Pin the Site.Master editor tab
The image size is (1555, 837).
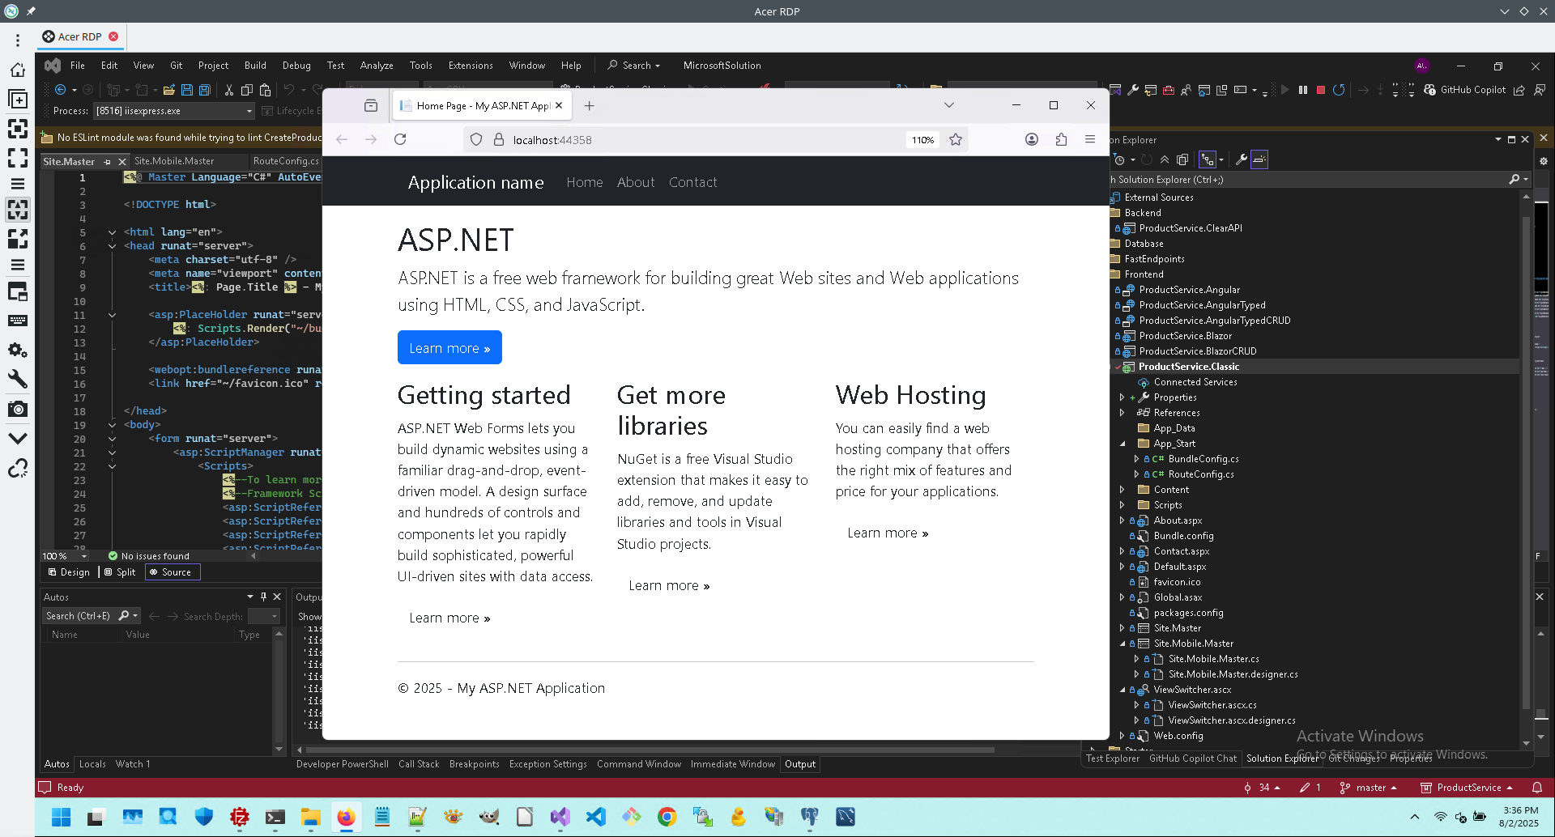click(x=107, y=162)
